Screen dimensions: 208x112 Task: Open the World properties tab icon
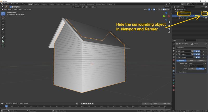tap(174, 60)
